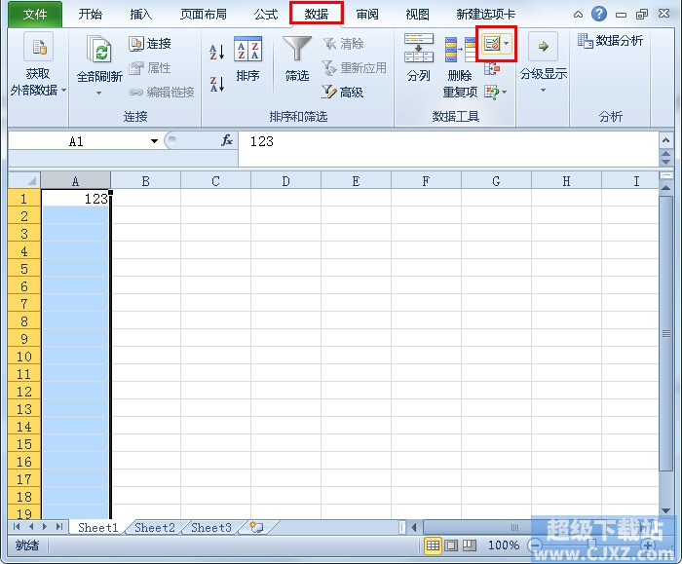Screen dimensions: 682x564
Task: Click the Data Validation icon
Action: coord(491,44)
